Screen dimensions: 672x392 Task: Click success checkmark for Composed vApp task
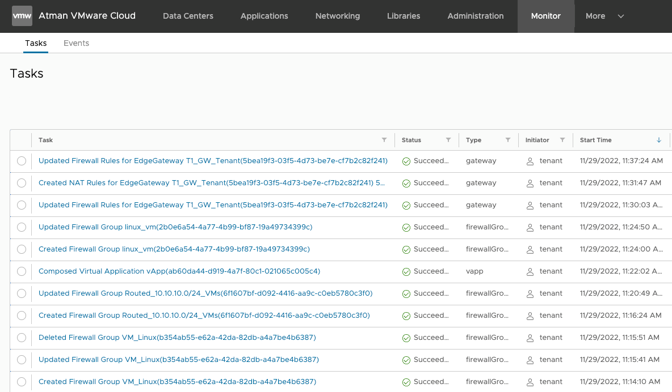point(406,272)
